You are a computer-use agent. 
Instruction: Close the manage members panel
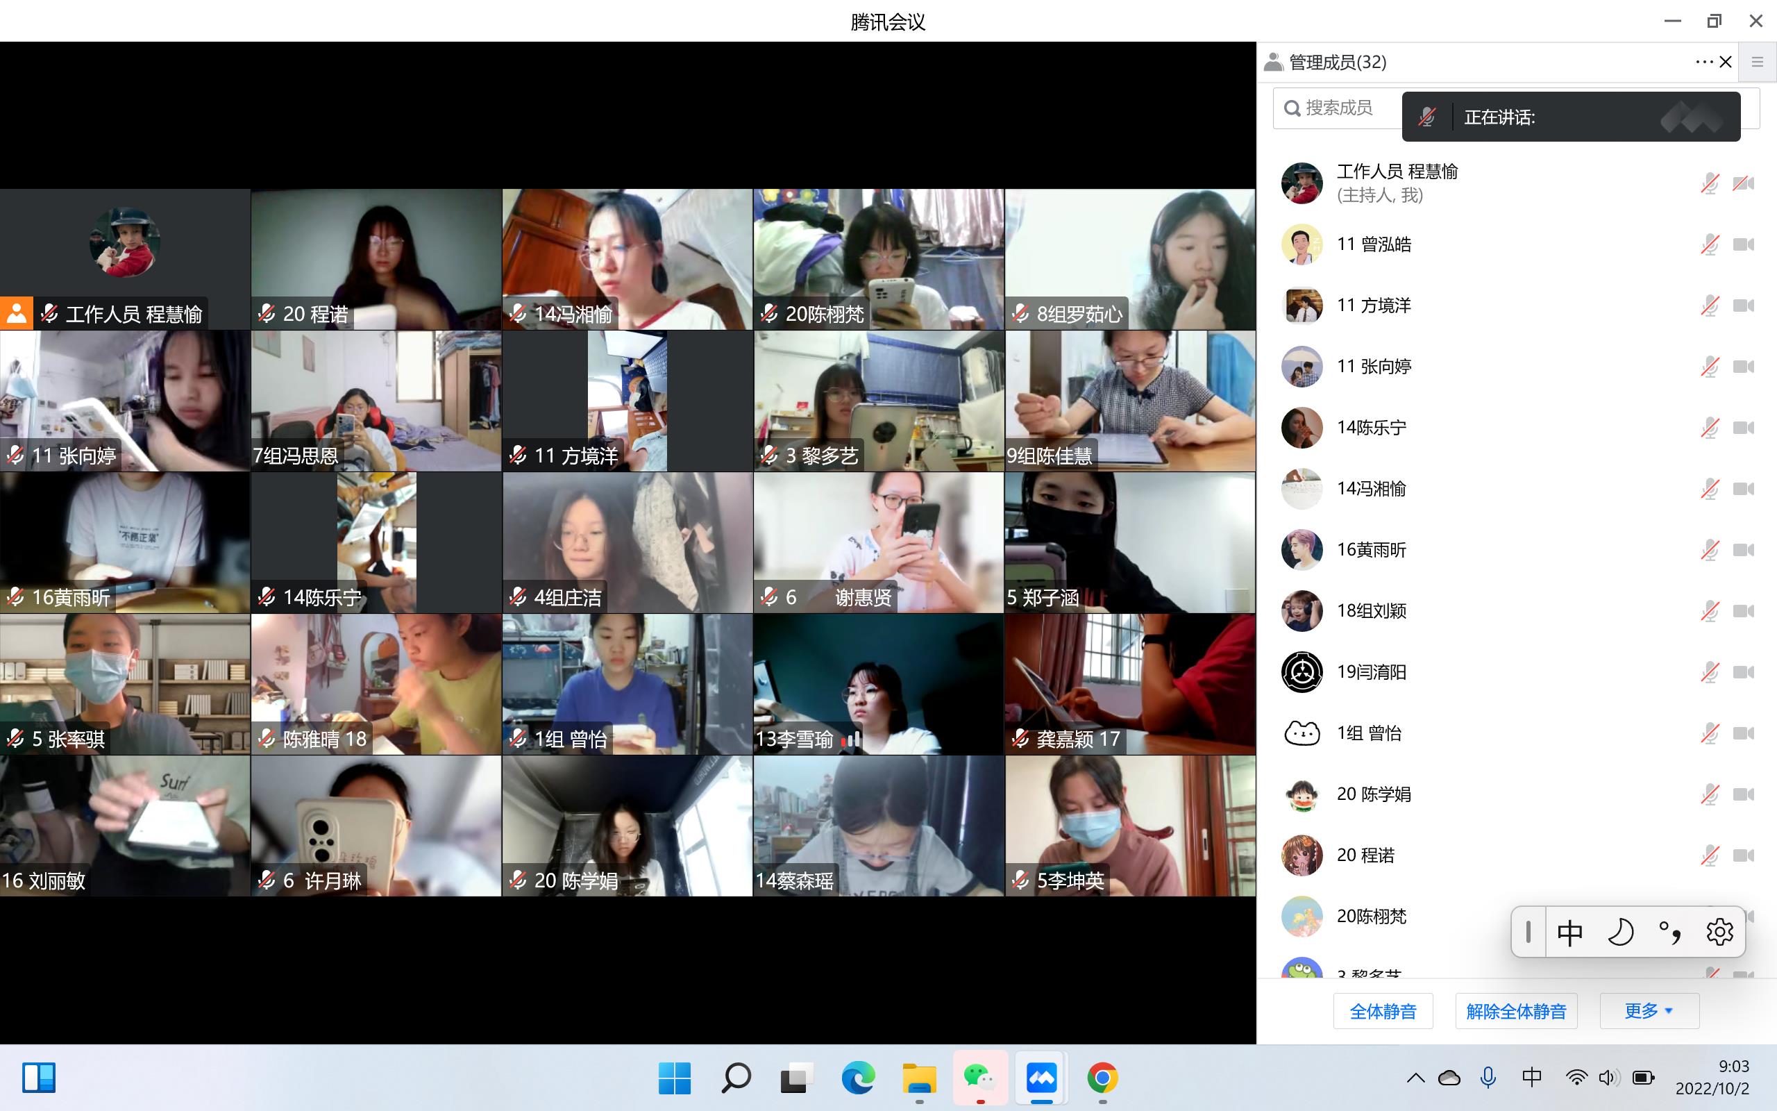[1726, 62]
